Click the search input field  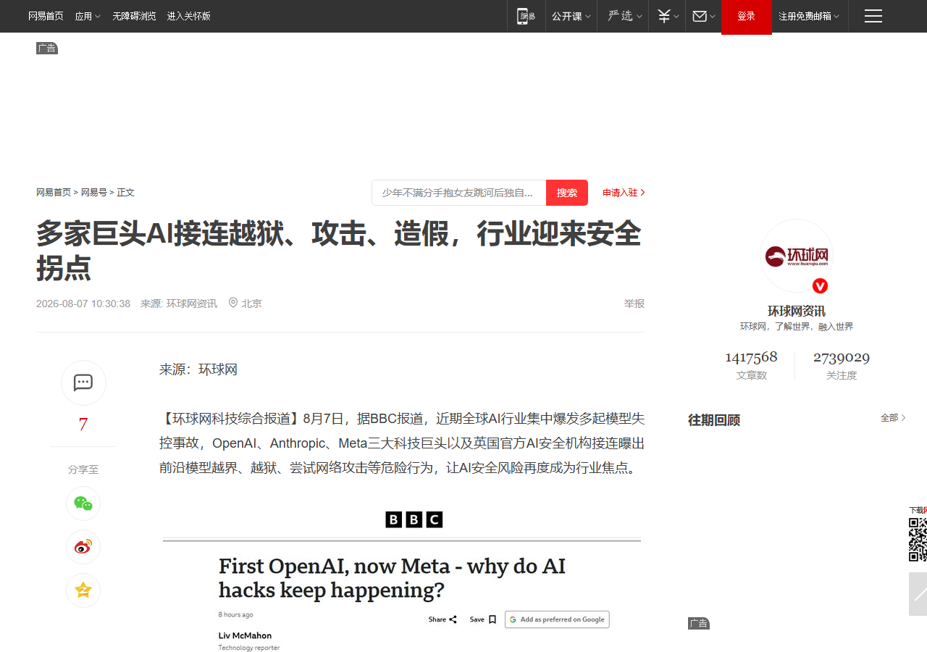459,193
